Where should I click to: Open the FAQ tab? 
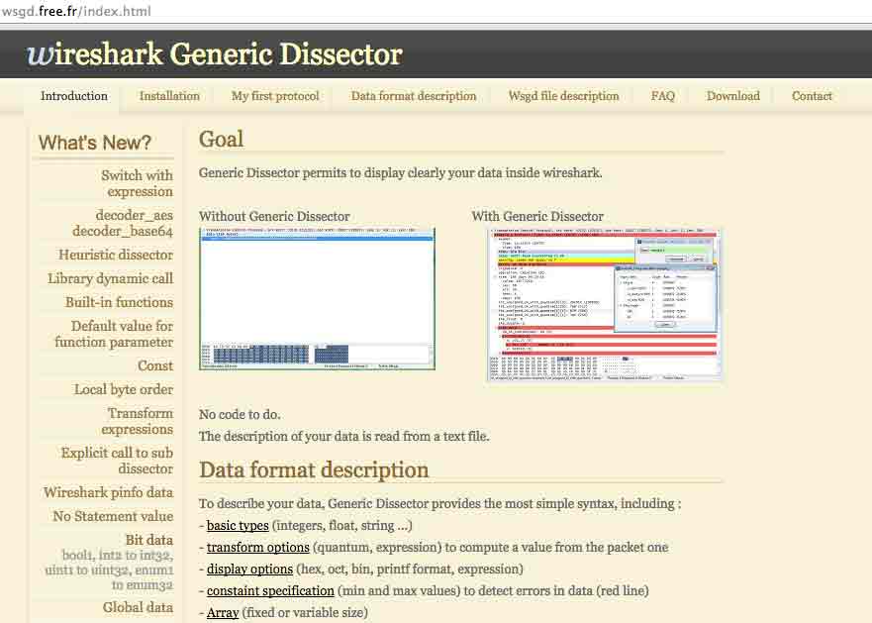(663, 96)
